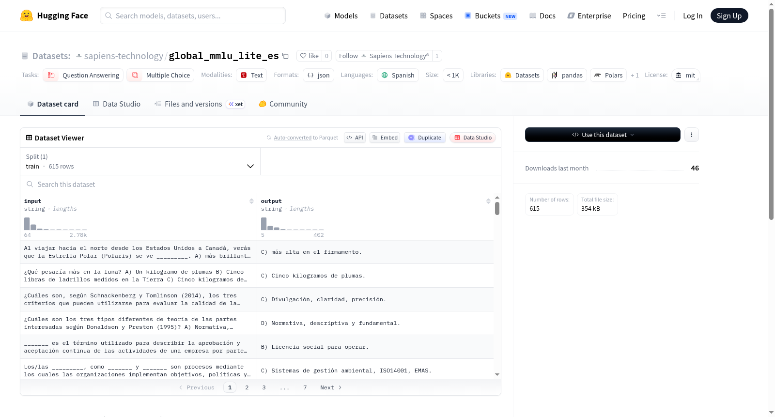
Task: Click Log In
Action: click(x=693, y=15)
